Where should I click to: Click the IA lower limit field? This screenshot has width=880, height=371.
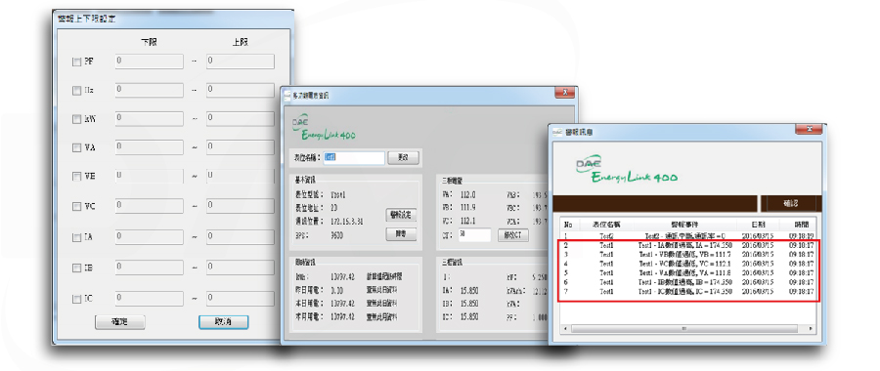click(x=150, y=237)
